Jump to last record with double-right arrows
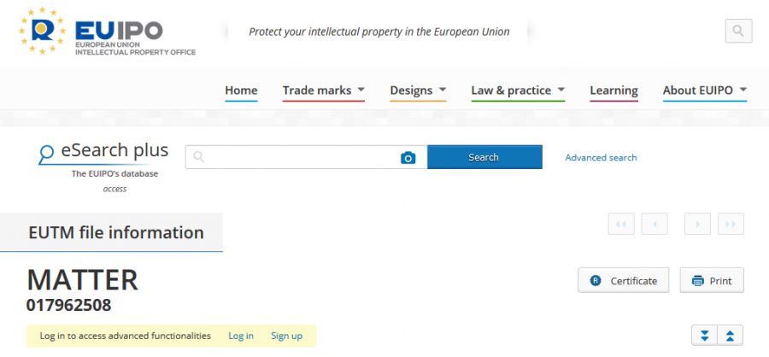Image resolution: width=769 pixels, height=357 pixels. tap(731, 224)
